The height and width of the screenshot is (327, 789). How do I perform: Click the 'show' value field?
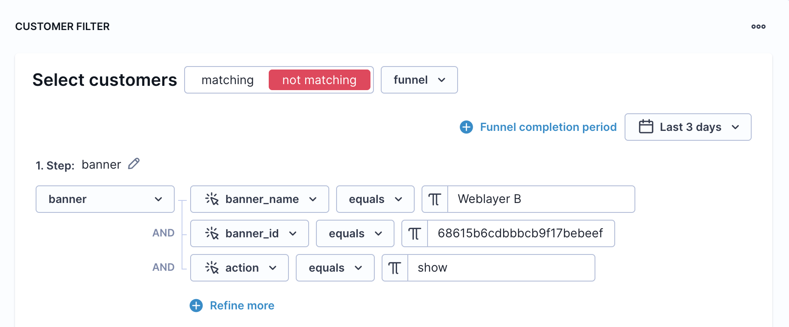click(x=501, y=268)
